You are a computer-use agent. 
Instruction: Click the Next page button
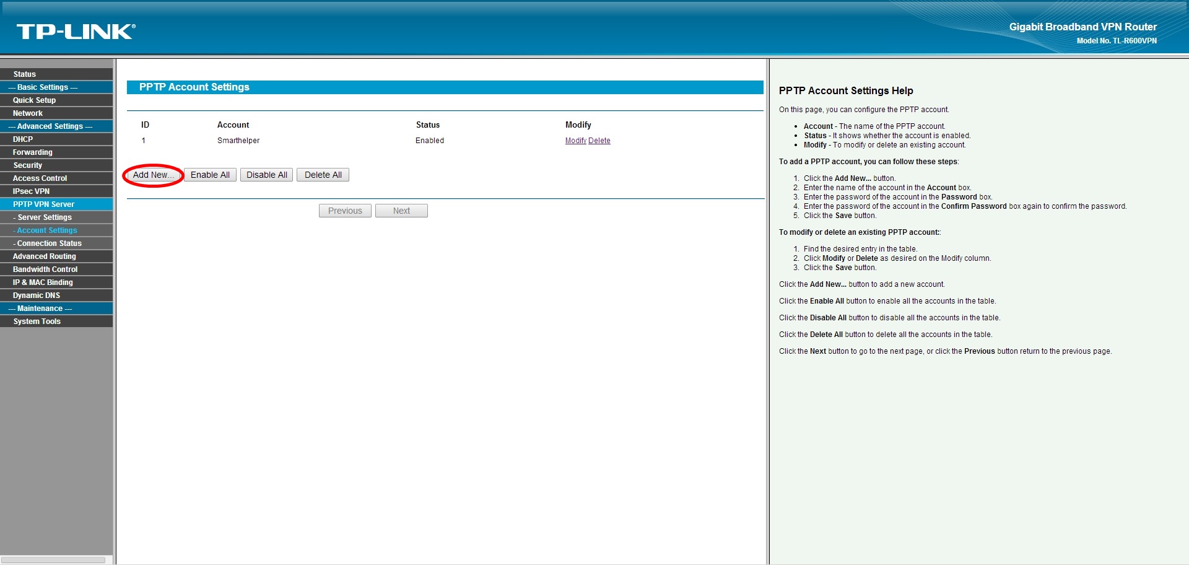(401, 211)
